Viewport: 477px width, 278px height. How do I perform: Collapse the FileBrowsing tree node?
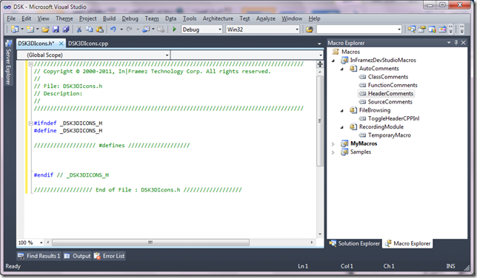click(342, 111)
